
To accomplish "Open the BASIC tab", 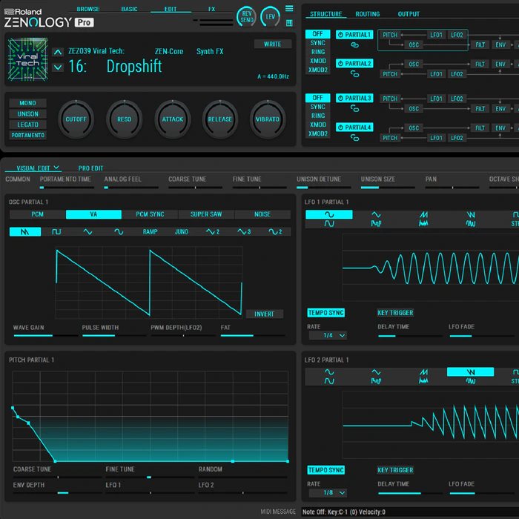I will tap(130, 9).
